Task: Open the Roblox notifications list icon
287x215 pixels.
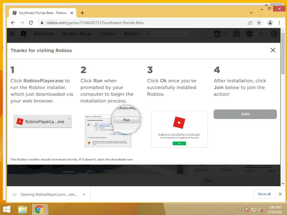Action: pyautogui.click(x=237, y=34)
